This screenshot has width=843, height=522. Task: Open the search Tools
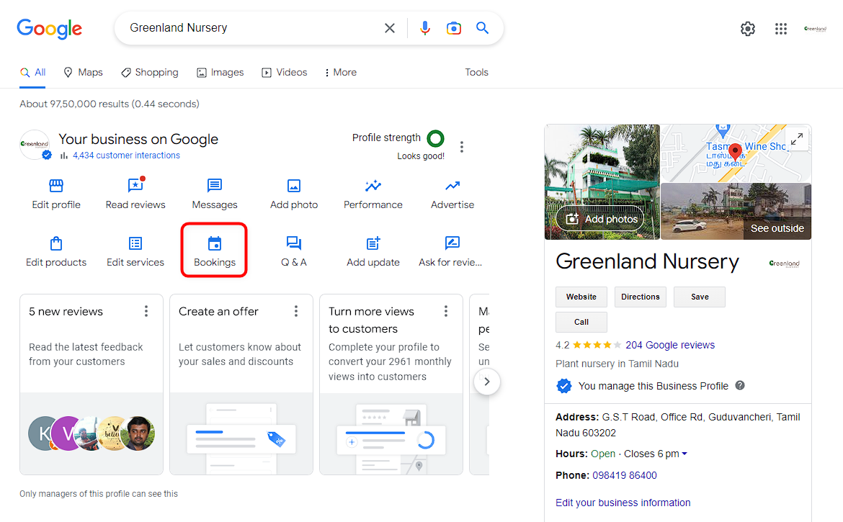(x=476, y=73)
